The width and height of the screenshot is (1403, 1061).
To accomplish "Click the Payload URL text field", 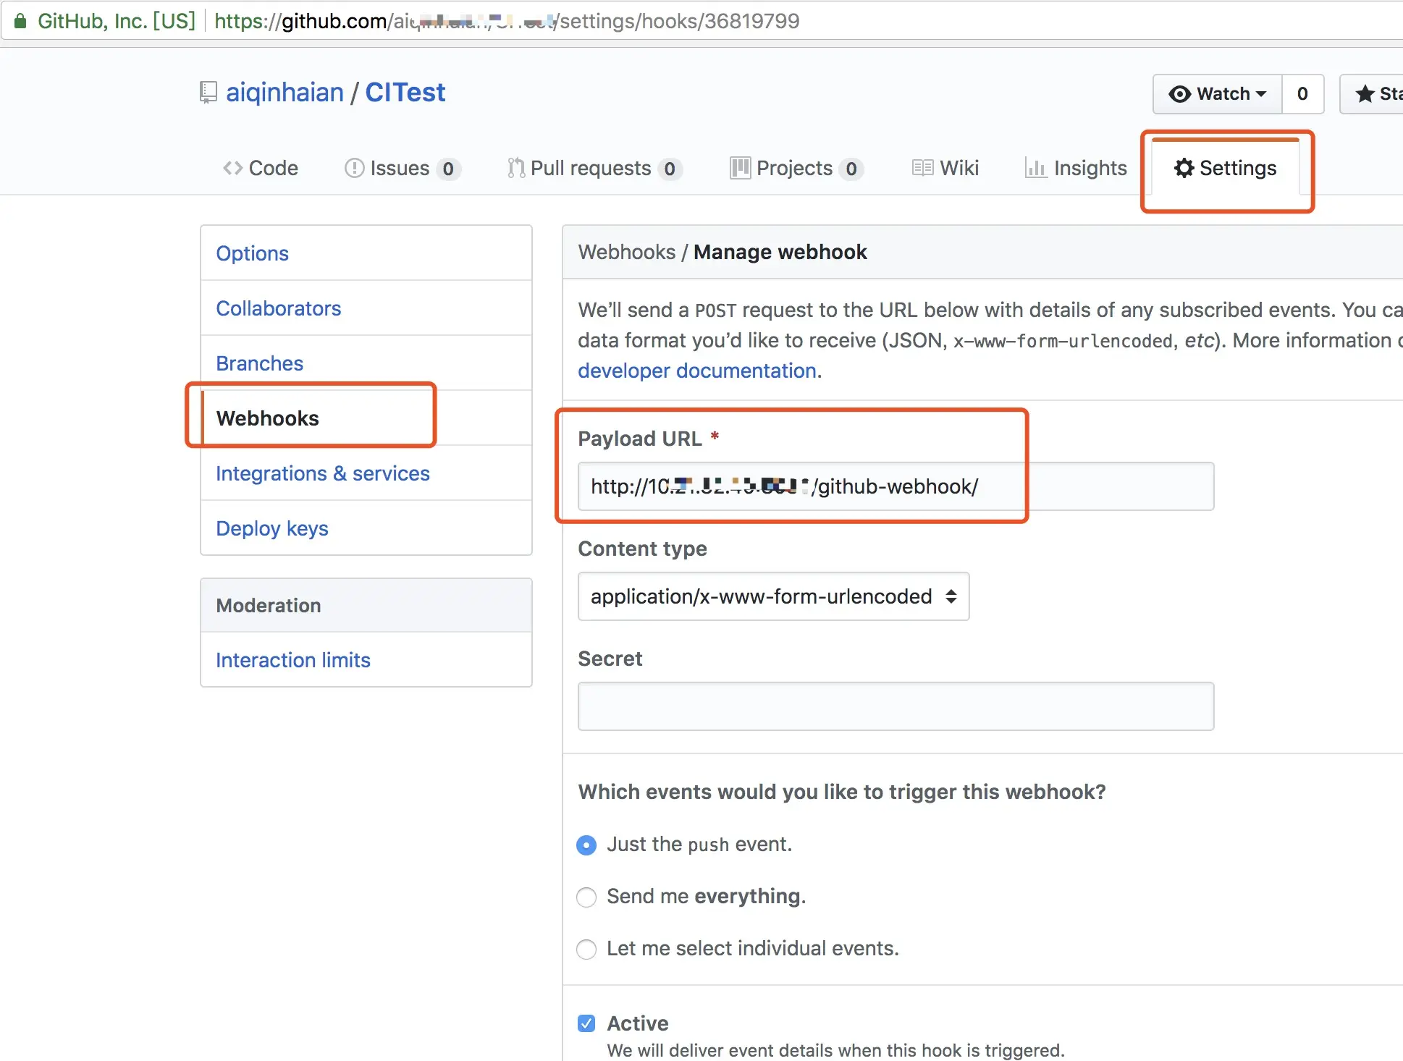I will (x=895, y=486).
